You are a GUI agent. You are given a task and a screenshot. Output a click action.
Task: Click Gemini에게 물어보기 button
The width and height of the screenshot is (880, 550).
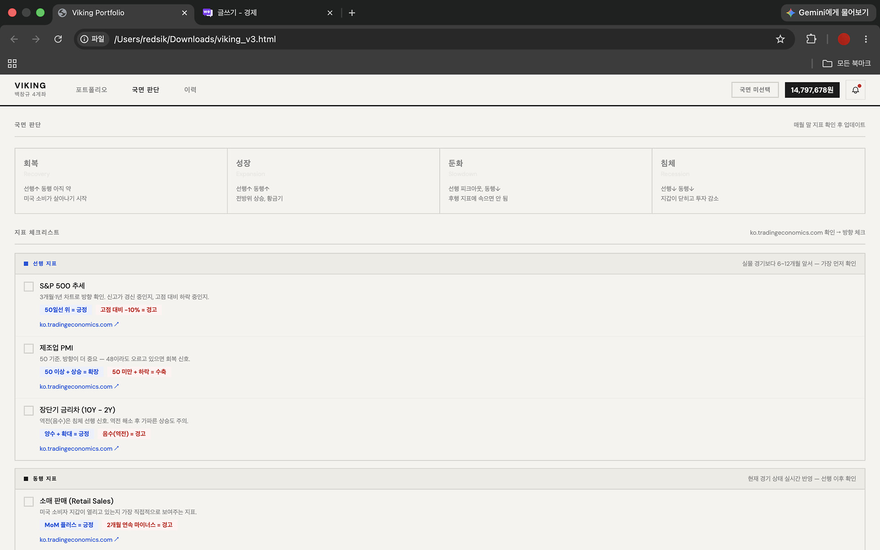(x=828, y=13)
